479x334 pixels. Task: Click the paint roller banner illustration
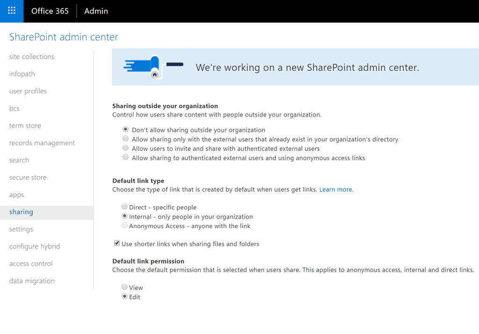(153, 67)
